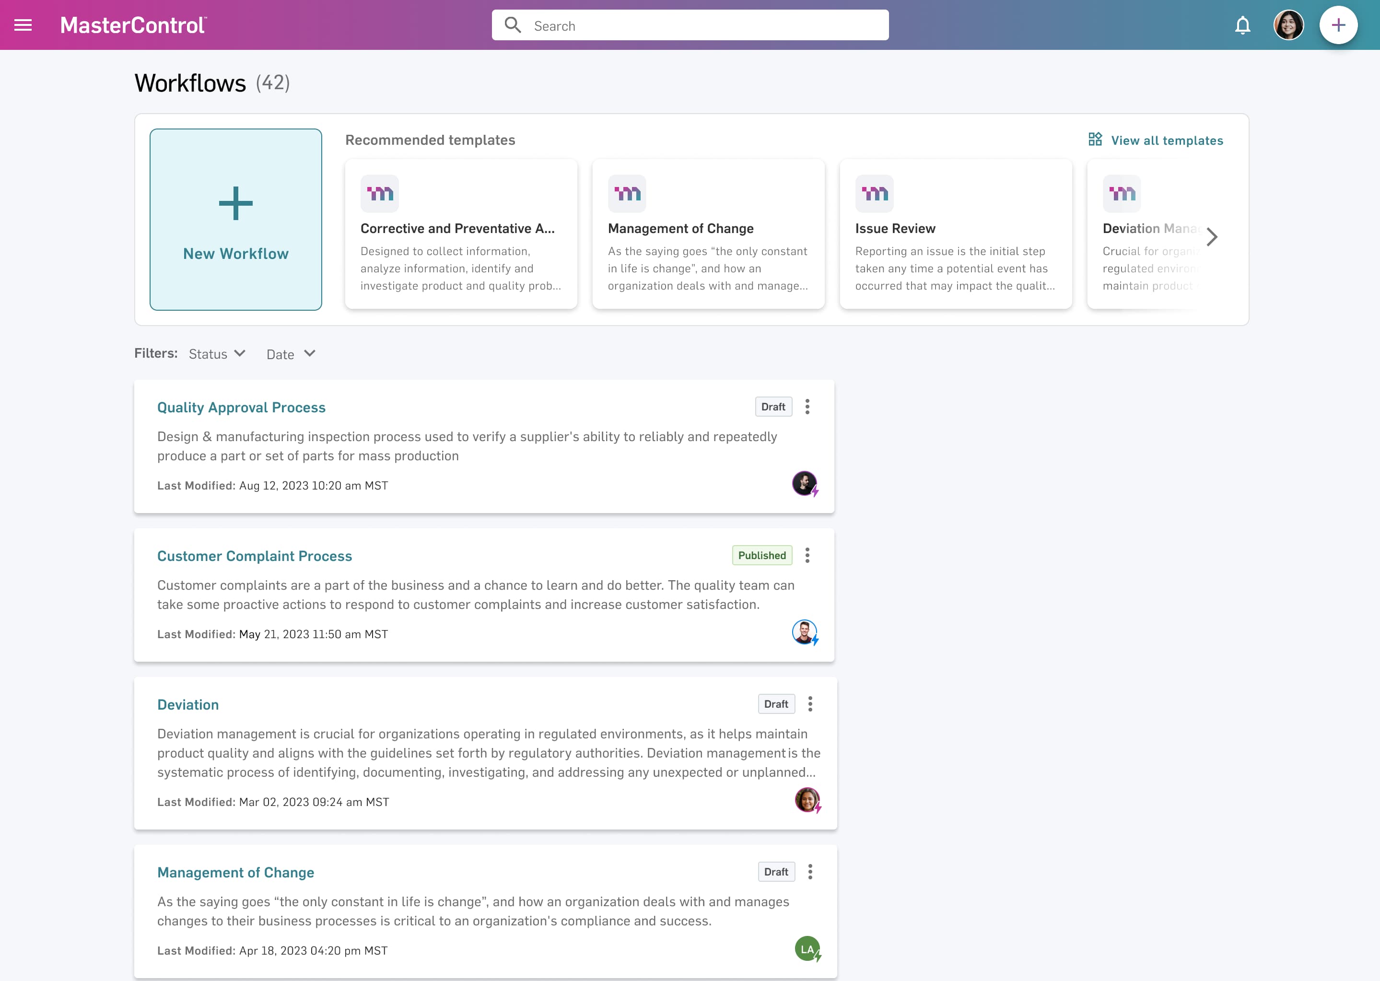Focus the Search input field
The height and width of the screenshot is (981, 1380).
[x=690, y=25]
